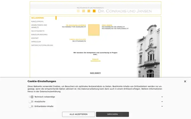Viewport: 191px width, 119px height.
Task: Open the Impressum page
Action: pos(36,42)
